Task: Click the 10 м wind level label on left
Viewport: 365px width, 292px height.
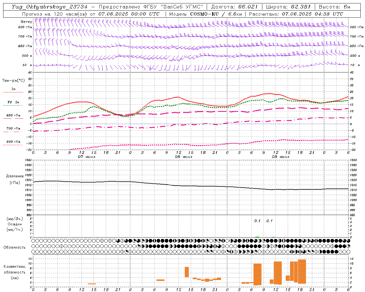Action: (x=27, y=65)
